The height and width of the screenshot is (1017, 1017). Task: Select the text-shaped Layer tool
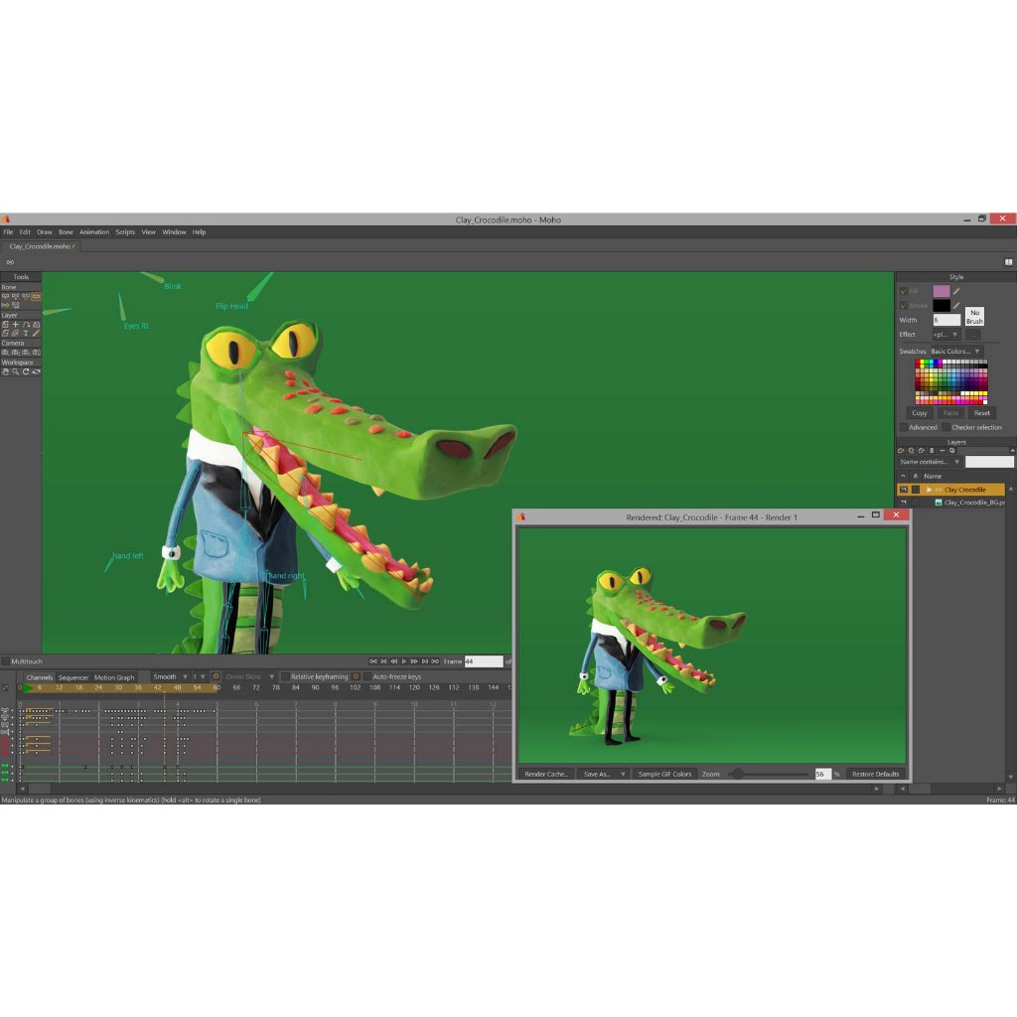(x=26, y=333)
